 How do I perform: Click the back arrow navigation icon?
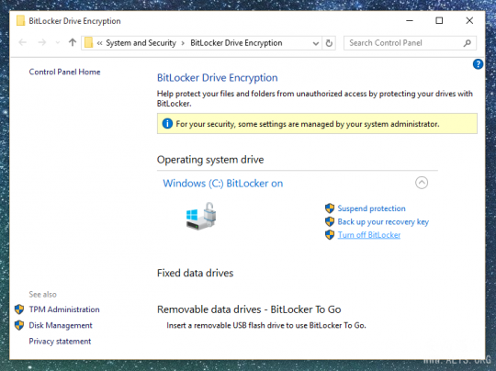pos(22,42)
